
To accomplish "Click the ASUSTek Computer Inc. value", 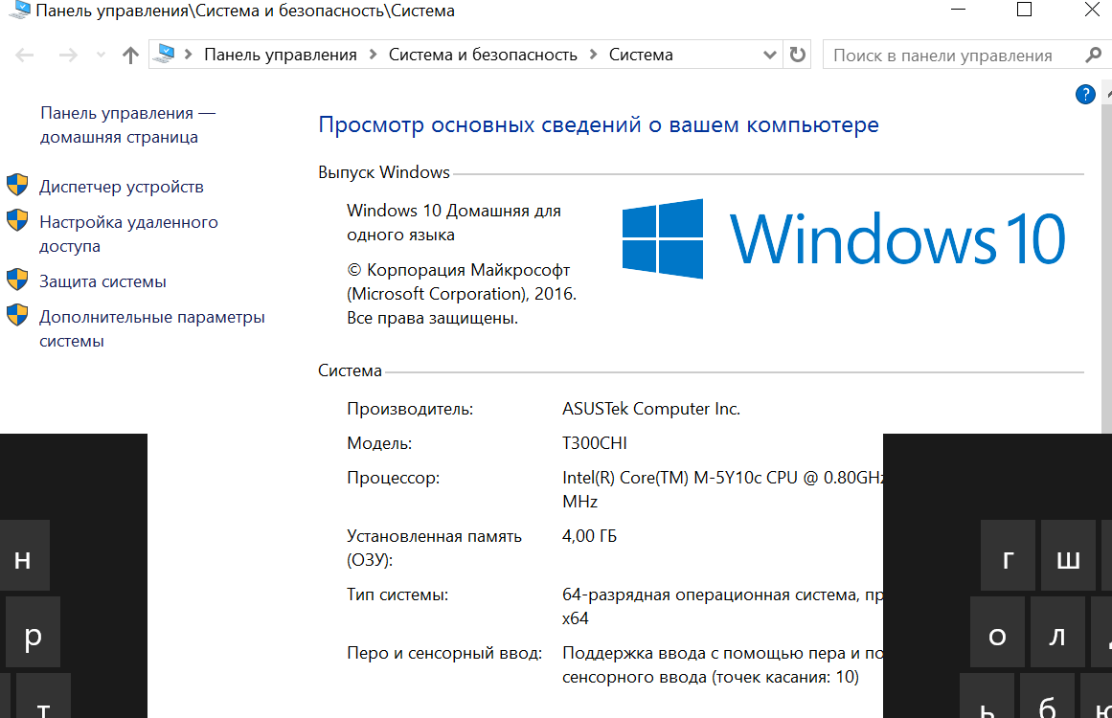I will 651,409.
